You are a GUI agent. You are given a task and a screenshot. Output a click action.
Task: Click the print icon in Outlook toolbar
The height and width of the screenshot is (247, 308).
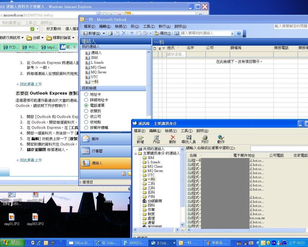tap(110, 33)
